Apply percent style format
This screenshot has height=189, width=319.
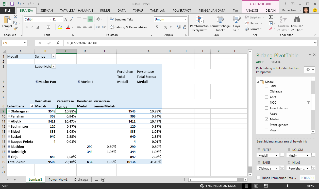(x=165, y=27)
